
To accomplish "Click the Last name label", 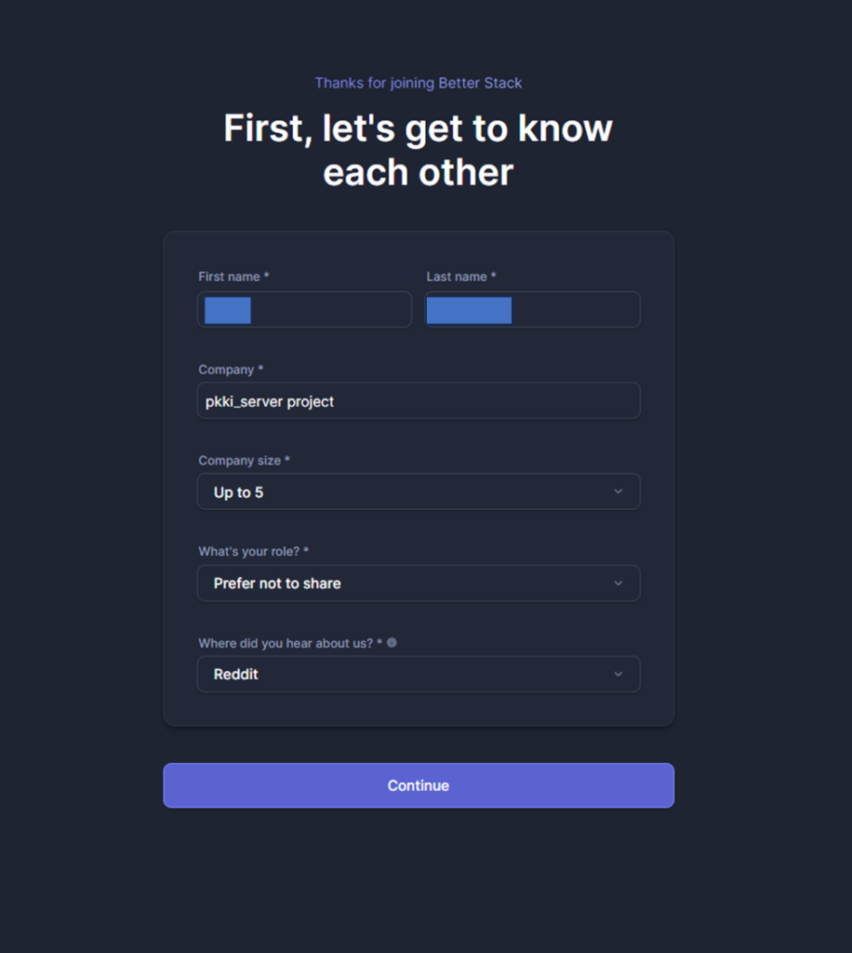I will pos(460,276).
